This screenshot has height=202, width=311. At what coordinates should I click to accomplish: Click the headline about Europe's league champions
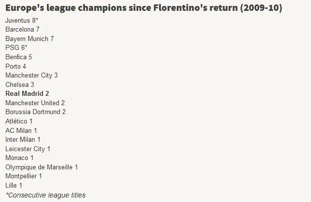(144, 8)
